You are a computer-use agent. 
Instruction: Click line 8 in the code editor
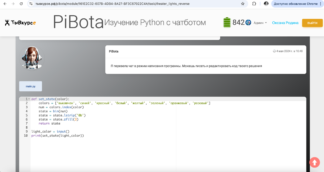[108, 128]
